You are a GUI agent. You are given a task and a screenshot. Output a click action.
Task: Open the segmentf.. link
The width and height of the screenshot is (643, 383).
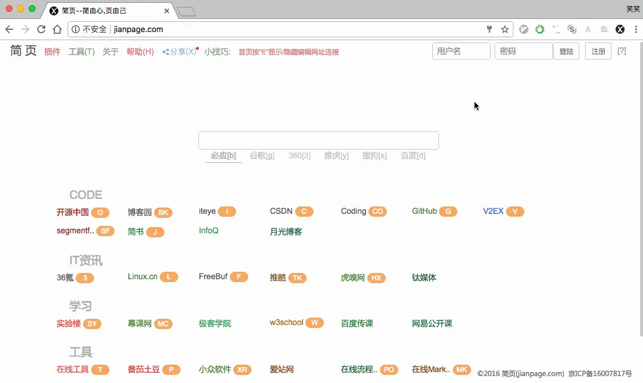coord(76,231)
